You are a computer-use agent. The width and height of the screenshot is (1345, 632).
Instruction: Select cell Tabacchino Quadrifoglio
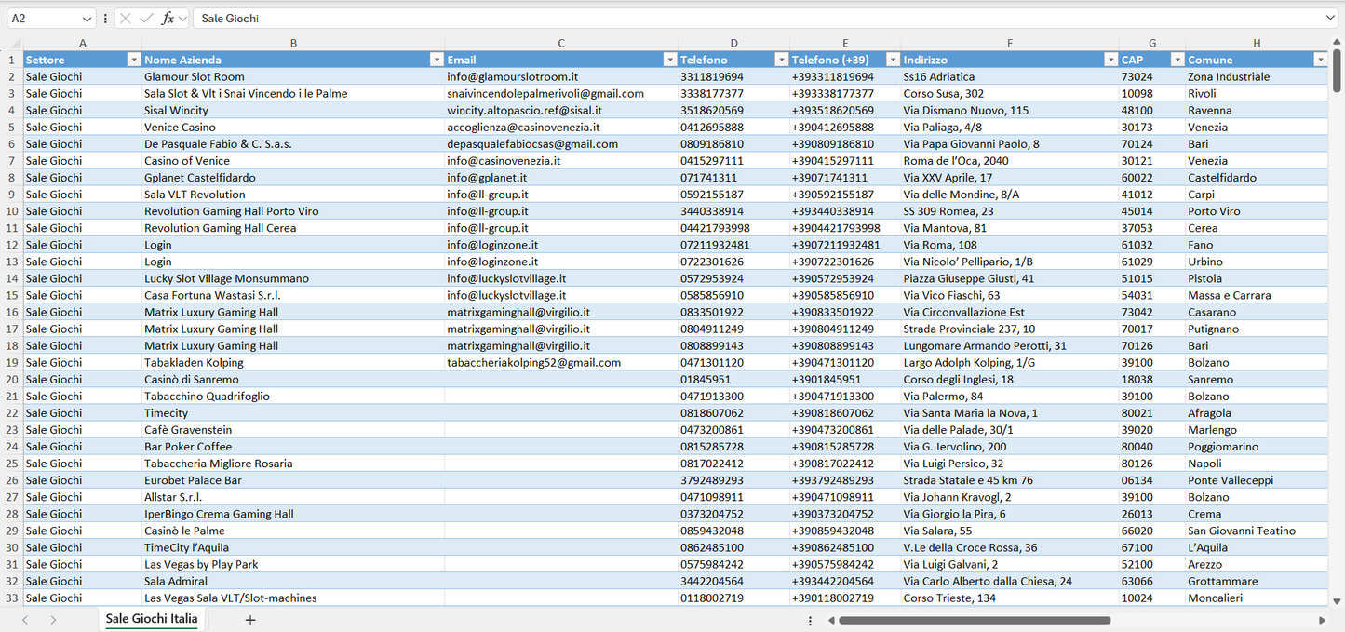coord(293,397)
